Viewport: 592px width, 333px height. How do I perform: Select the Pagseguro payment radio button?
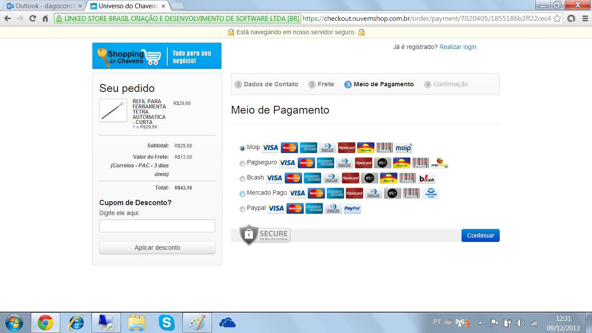click(x=242, y=163)
